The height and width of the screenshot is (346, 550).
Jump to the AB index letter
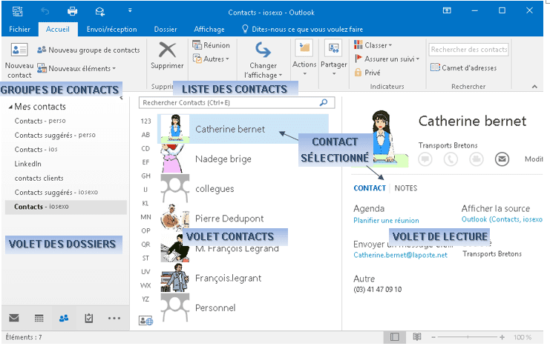tap(146, 135)
